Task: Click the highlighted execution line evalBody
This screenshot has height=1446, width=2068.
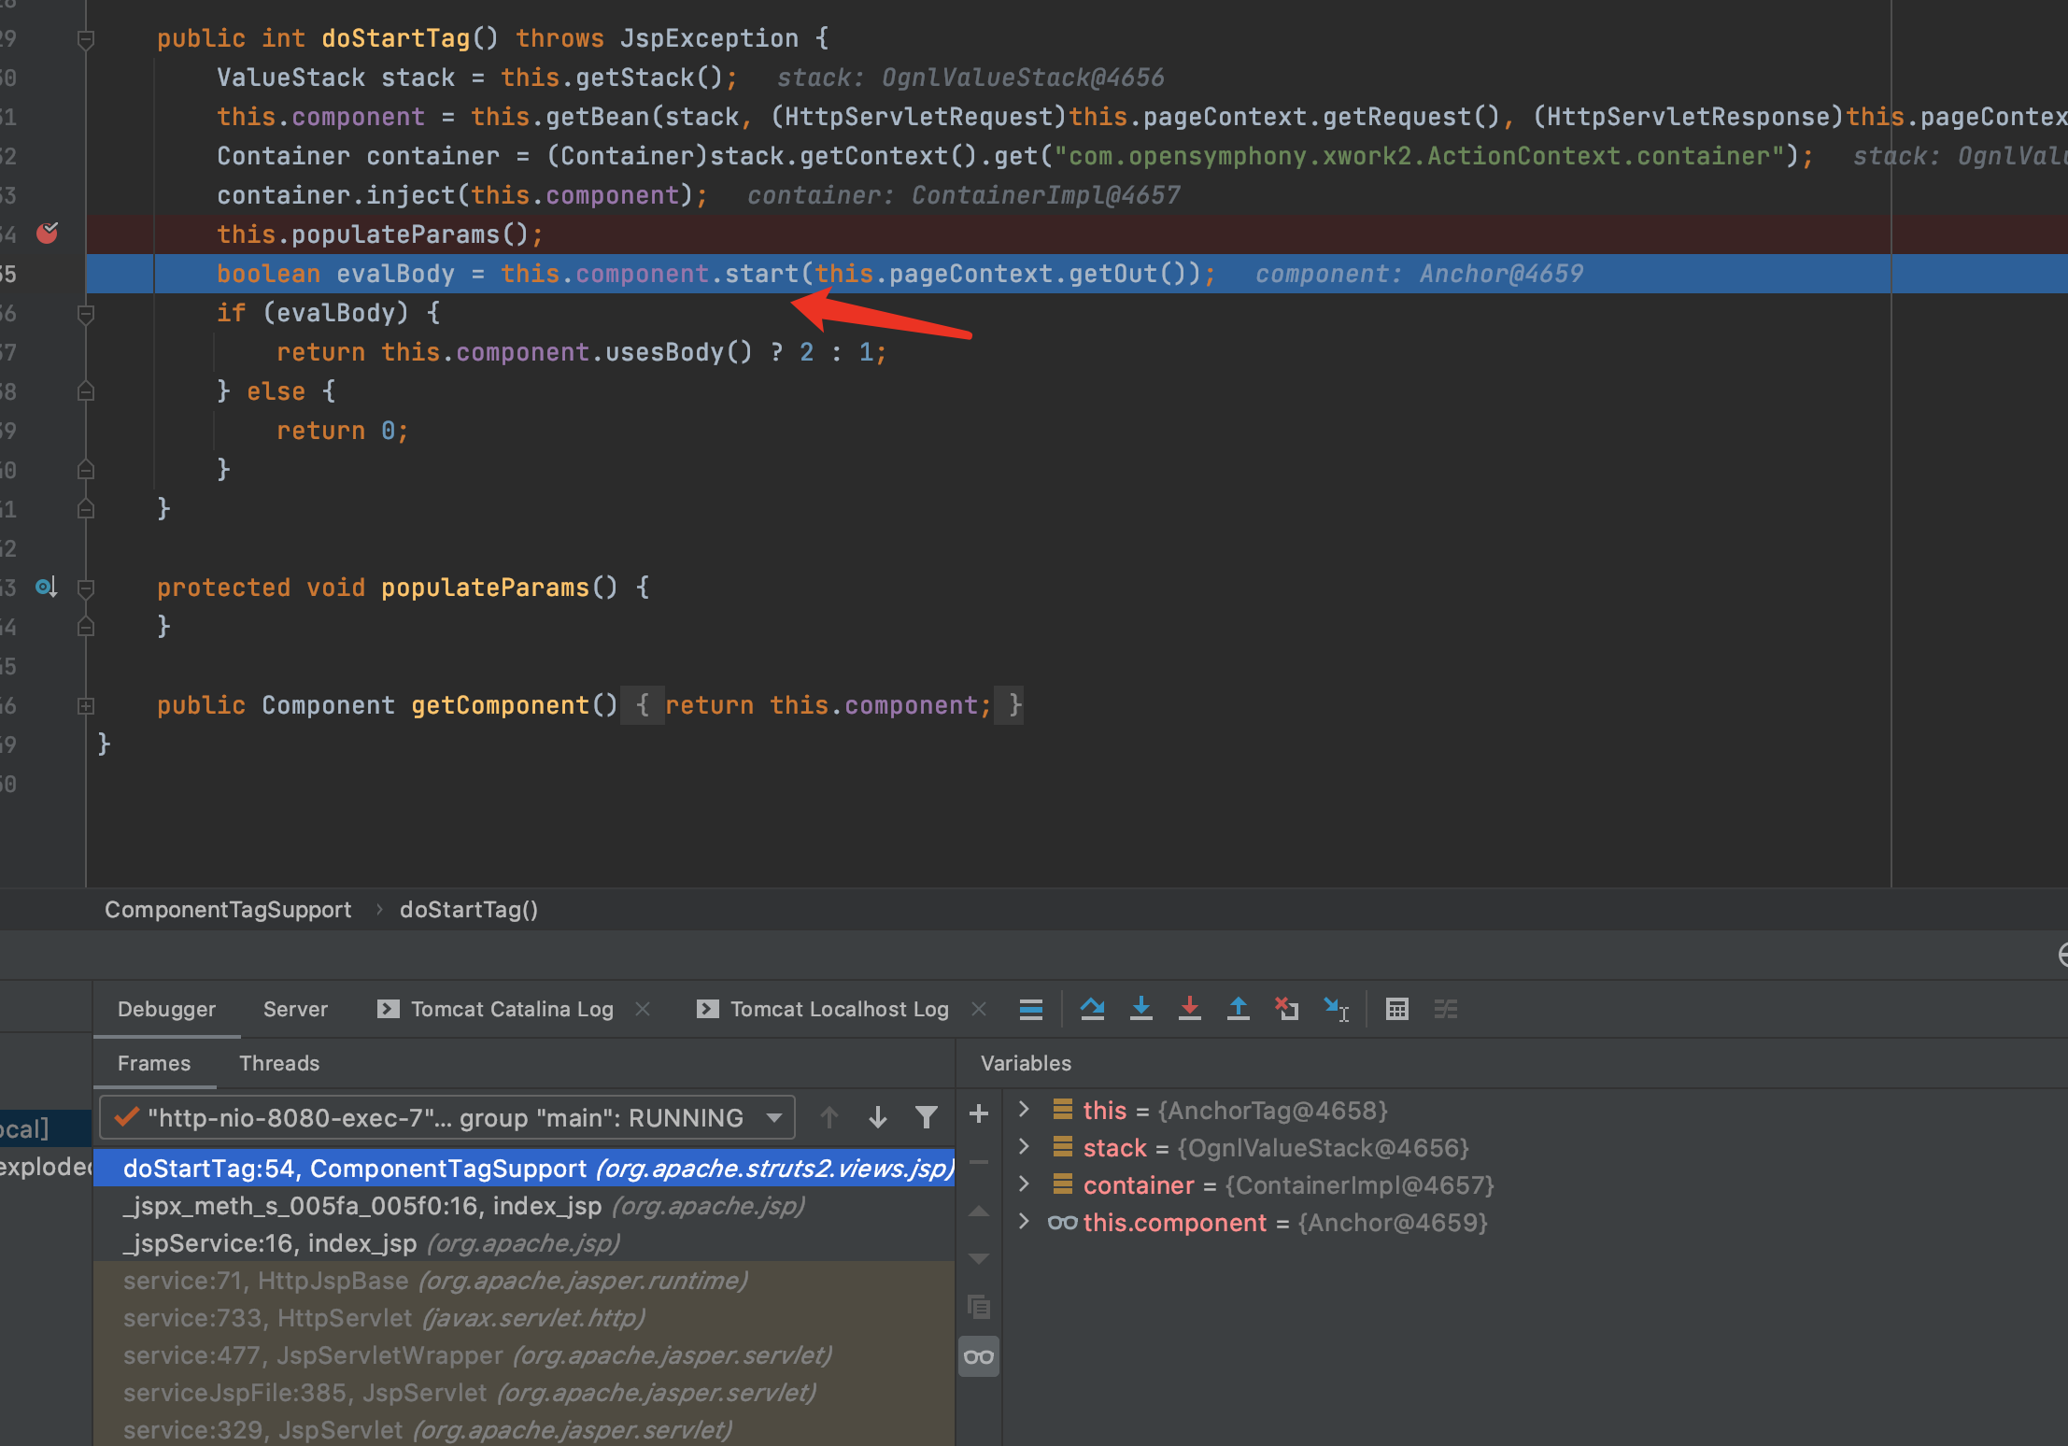Action: (1077, 274)
